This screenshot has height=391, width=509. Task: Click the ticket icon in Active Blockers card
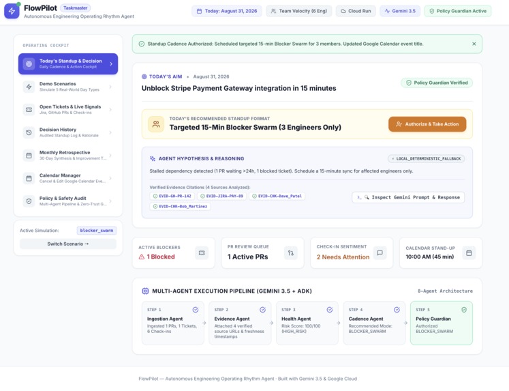[x=202, y=253]
